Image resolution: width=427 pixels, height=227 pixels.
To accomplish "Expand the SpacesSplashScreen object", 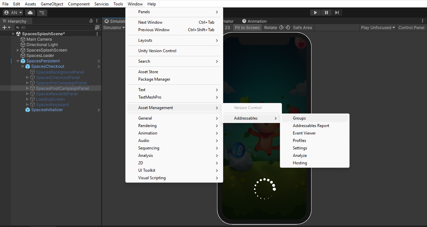I will (x=18, y=50).
